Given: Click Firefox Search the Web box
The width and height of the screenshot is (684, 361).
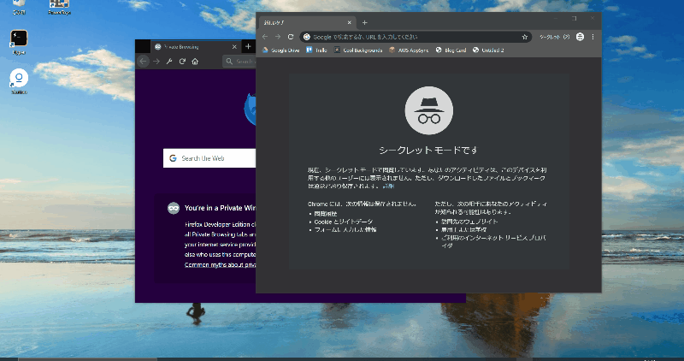Looking at the screenshot, I should tap(209, 158).
